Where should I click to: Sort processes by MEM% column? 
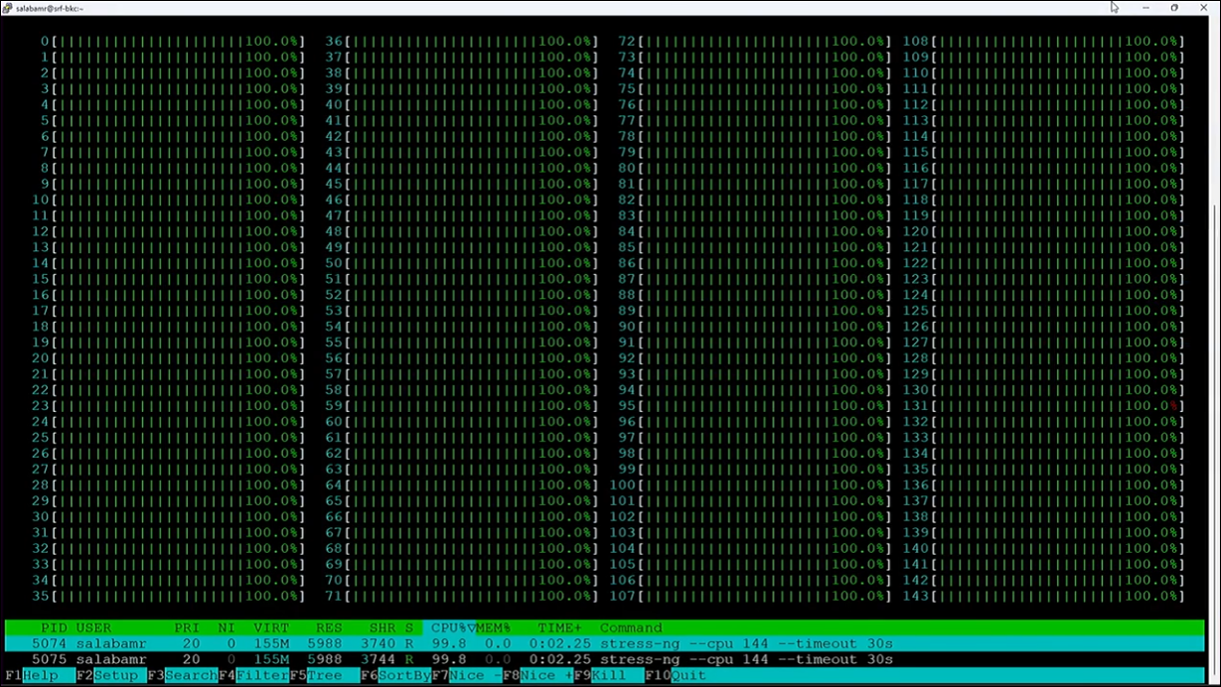pos(494,627)
